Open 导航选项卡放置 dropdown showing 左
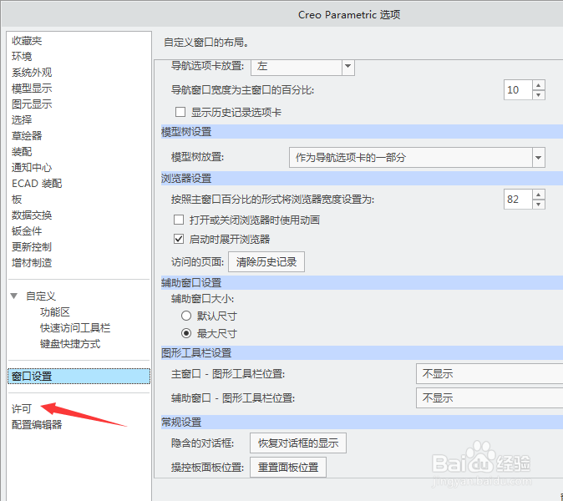Screen dimensions: 563x501 (302, 67)
